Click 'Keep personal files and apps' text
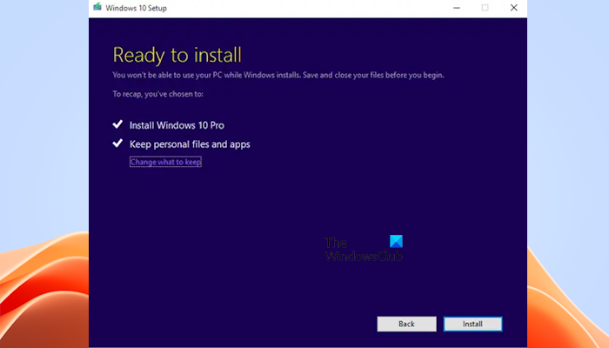609x348 pixels. click(190, 144)
